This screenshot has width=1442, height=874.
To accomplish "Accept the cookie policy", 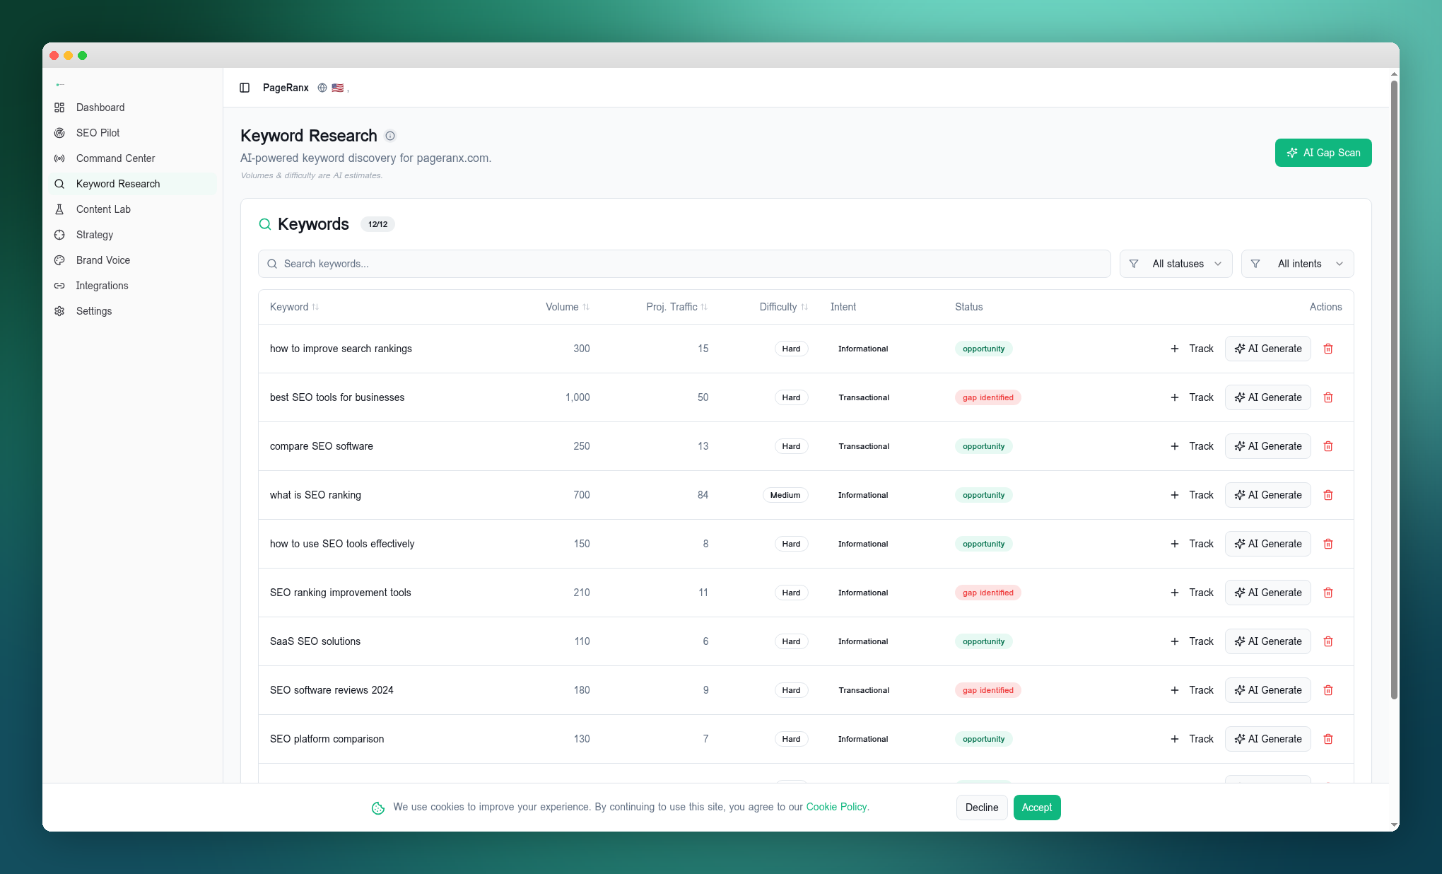I will (x=1036, y=807).
